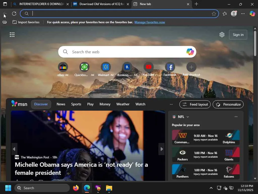Open the browser profile avatar
This screenshot has height=194, width=258.
point(234,14)
